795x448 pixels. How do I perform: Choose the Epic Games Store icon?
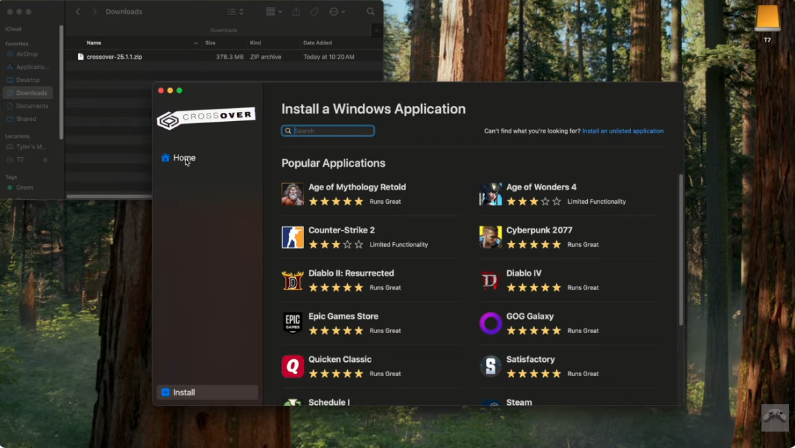click(x=293, y=324)
